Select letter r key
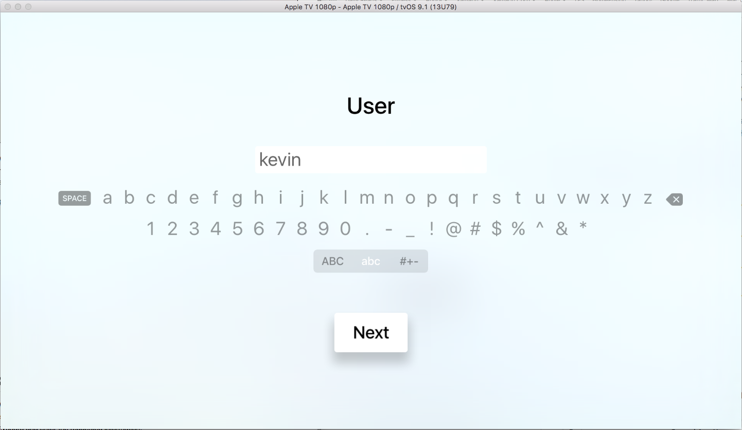The width and height of the screenshot is (742, 430). pyautogui.click(x=475, y=198)
